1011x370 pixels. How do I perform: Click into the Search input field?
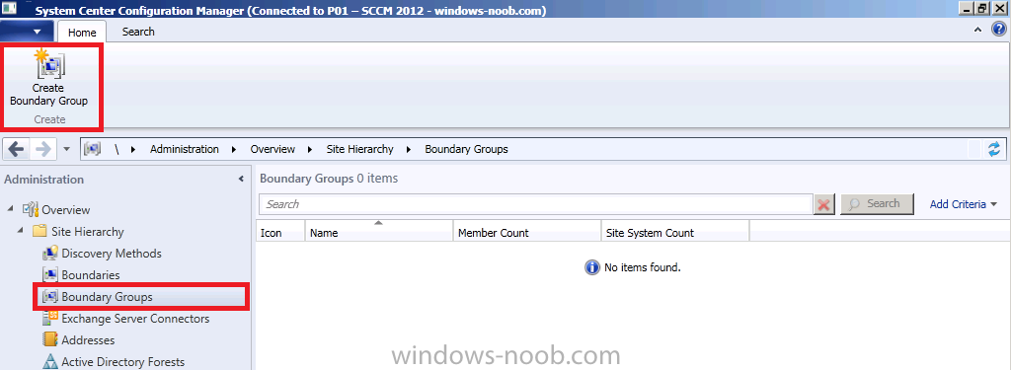[x=535, y=204]
